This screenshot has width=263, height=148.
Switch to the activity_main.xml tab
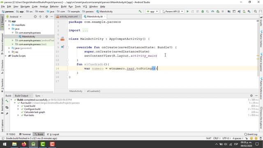click(x=69, y=16)
